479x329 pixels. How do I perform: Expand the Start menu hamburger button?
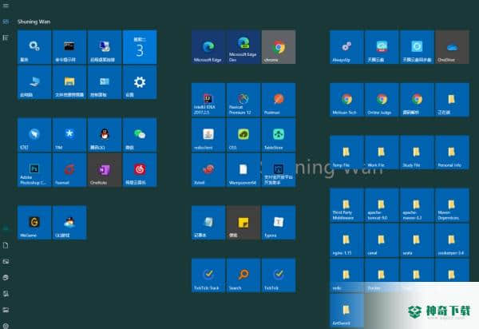[6, 6]
